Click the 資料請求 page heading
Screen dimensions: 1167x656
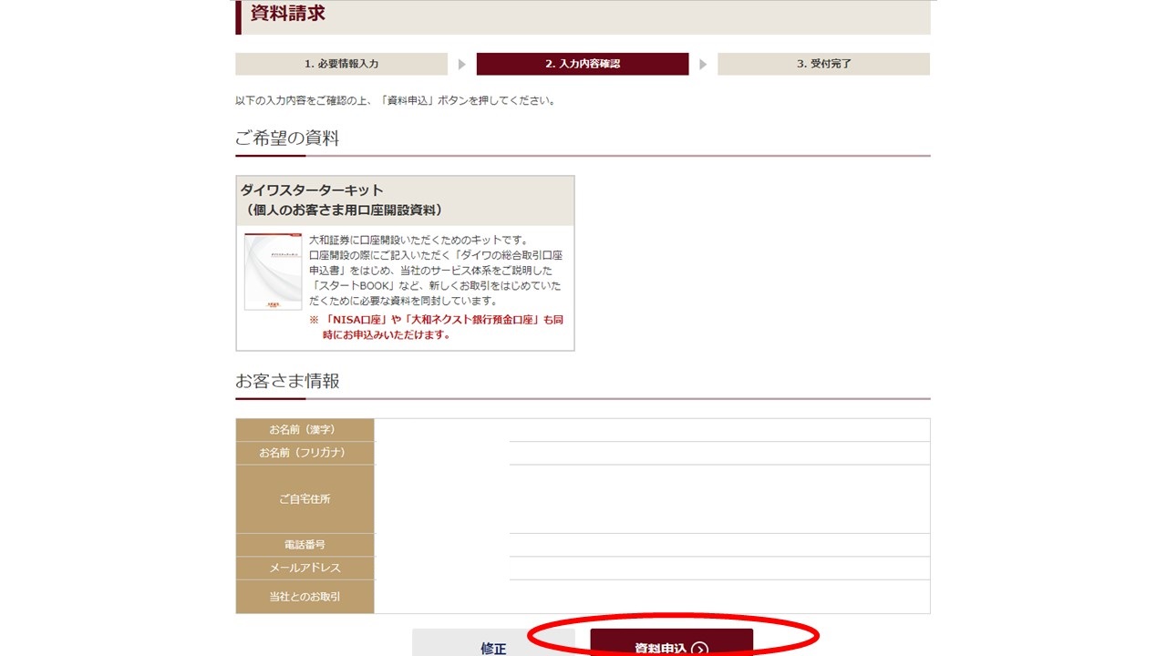[288, 14]
